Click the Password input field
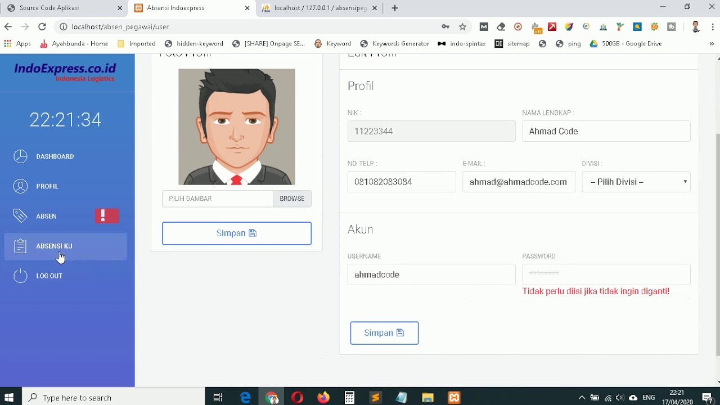The image size is (720, 405). [606, 274]
